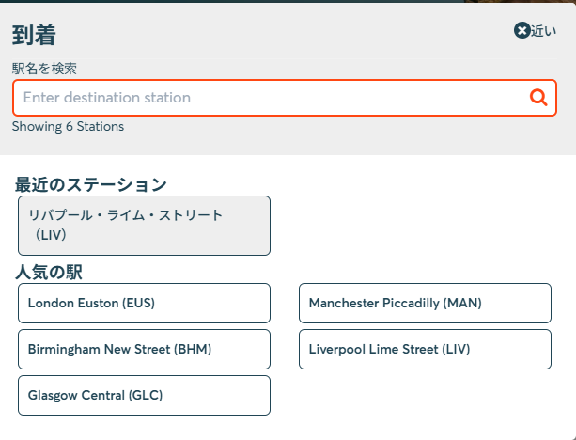
Task: Click the 近い close label
Action: (x=544, y=31)
